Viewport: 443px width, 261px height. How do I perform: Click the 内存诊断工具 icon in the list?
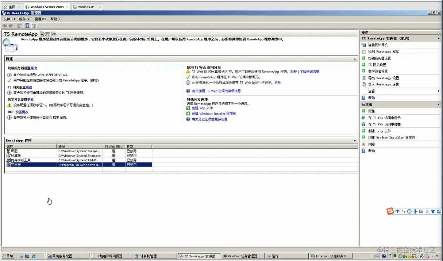point(8,160)
